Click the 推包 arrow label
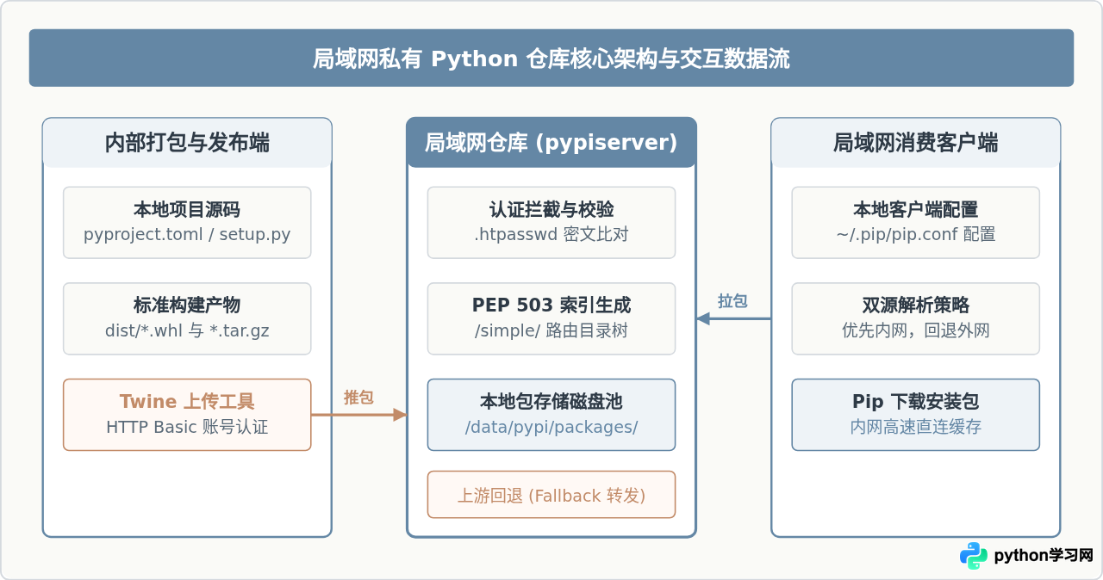Viewport: 1103px width, 580px height. (x=358, y=398)
